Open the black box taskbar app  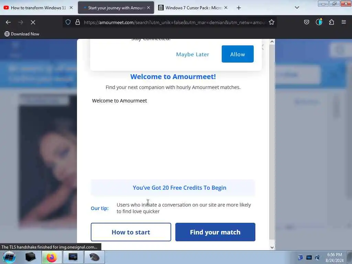[30, 257]
